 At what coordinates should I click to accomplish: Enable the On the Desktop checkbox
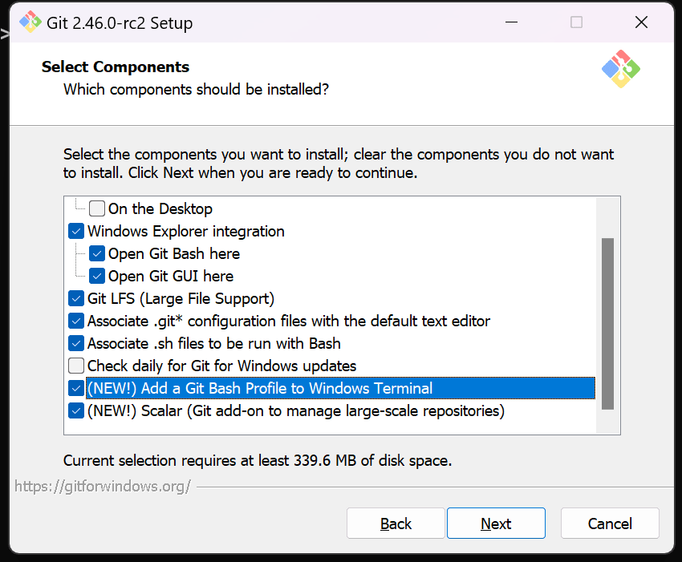(x=97, y=209)
